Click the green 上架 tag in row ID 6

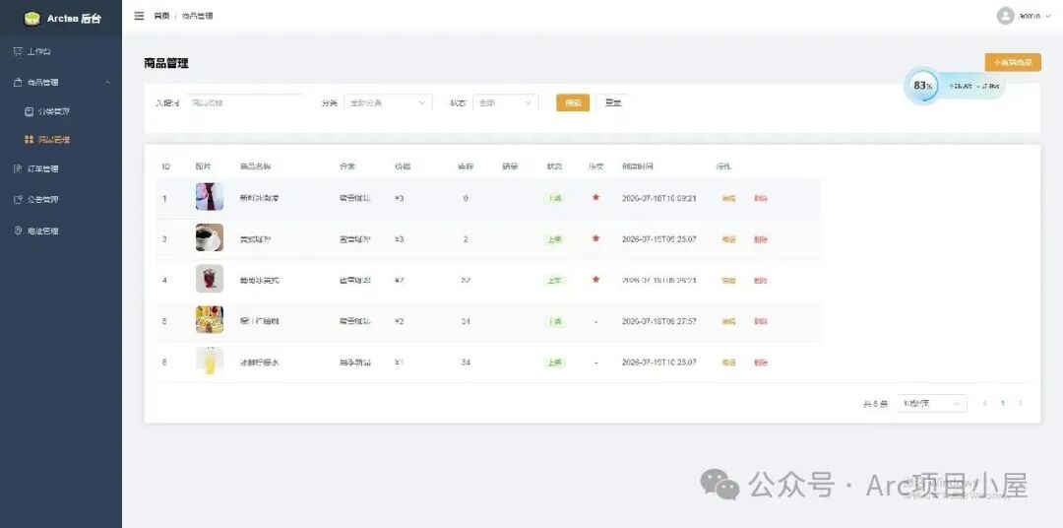click(554, 363)
